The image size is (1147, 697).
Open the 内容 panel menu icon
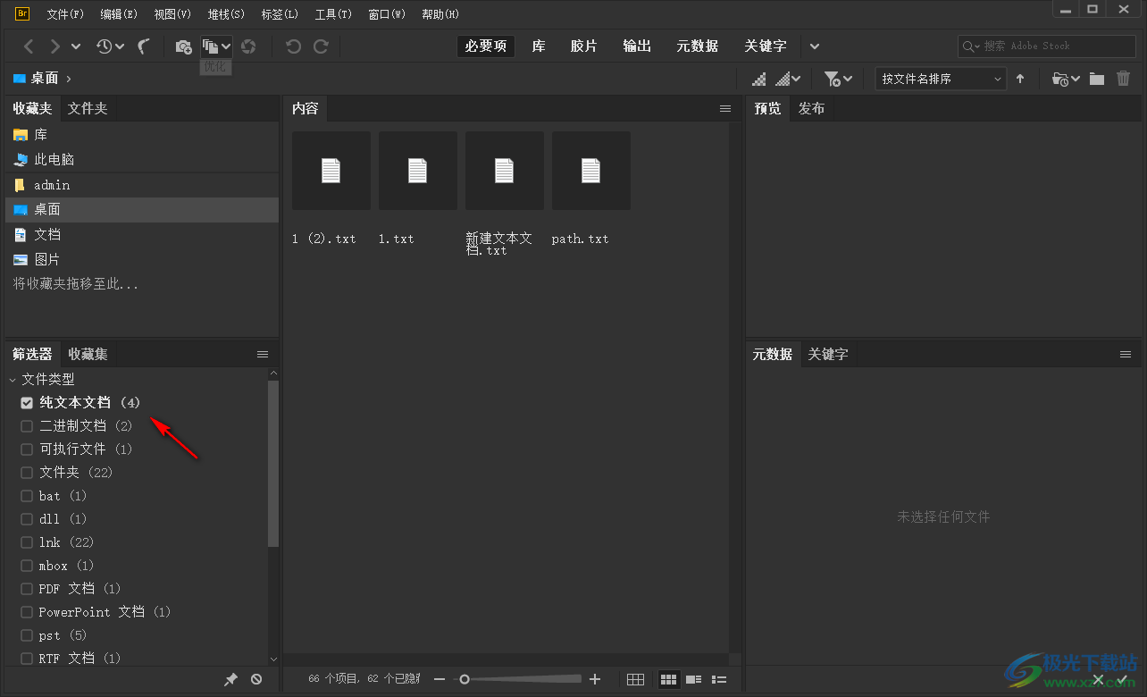coord(725,108)
